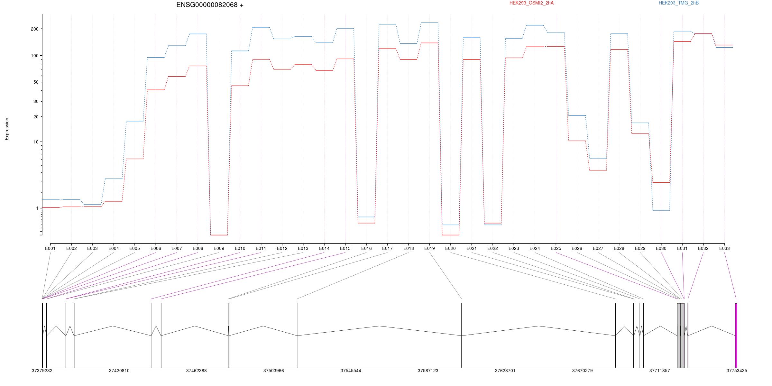Click the exon label E001

point(50,248)
